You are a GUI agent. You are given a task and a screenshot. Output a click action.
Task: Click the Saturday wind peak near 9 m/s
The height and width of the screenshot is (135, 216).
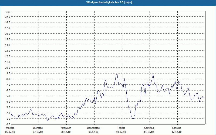click(153, 75)
